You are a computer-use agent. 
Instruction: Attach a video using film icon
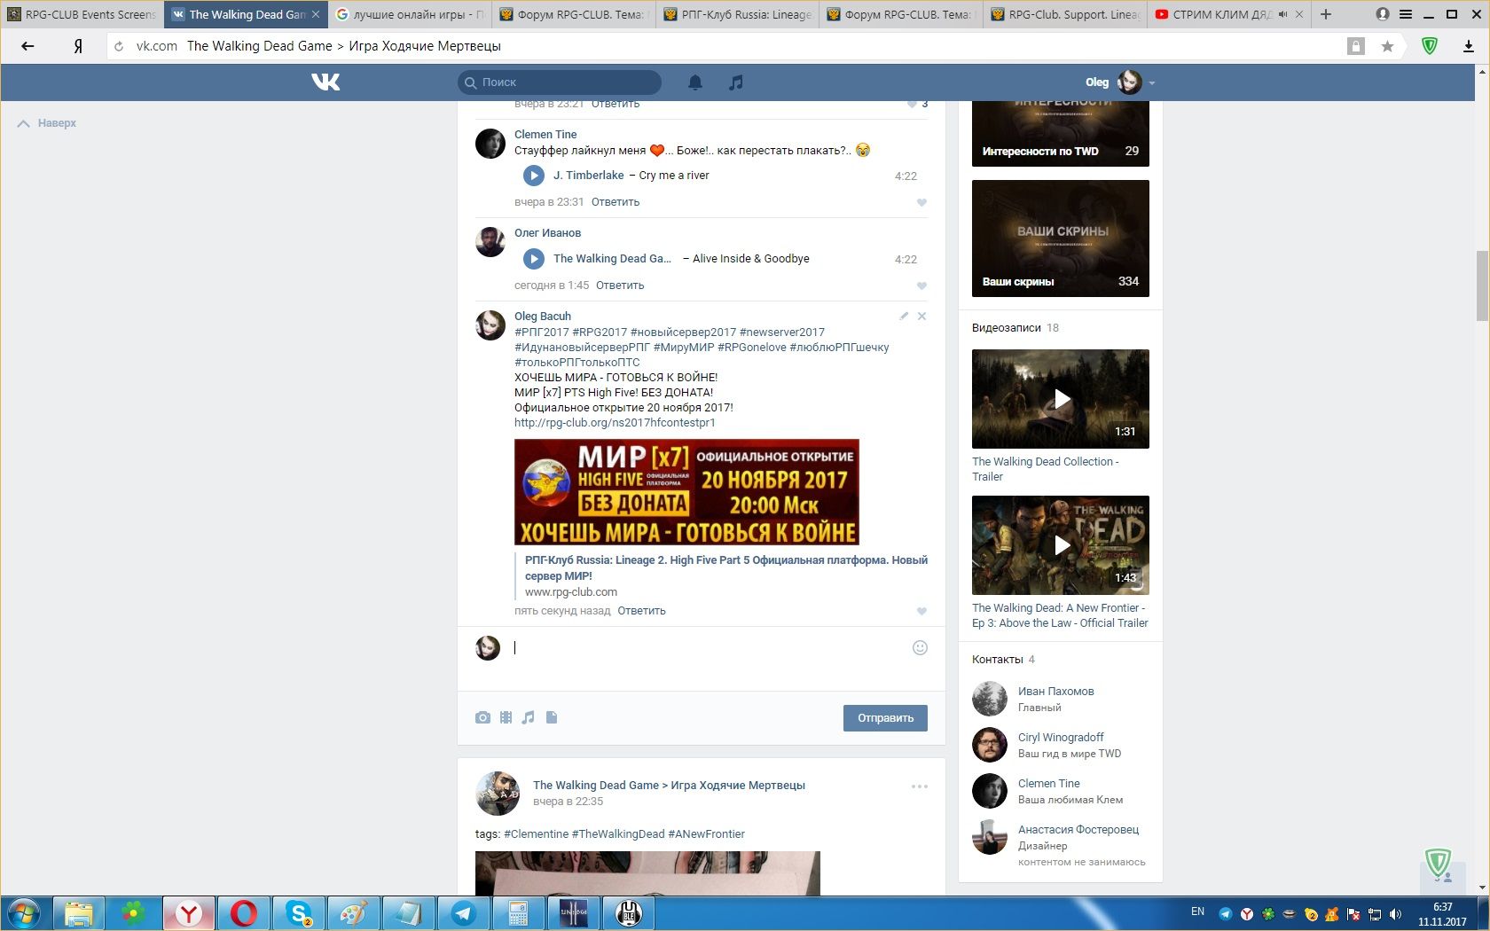[506, 717]
